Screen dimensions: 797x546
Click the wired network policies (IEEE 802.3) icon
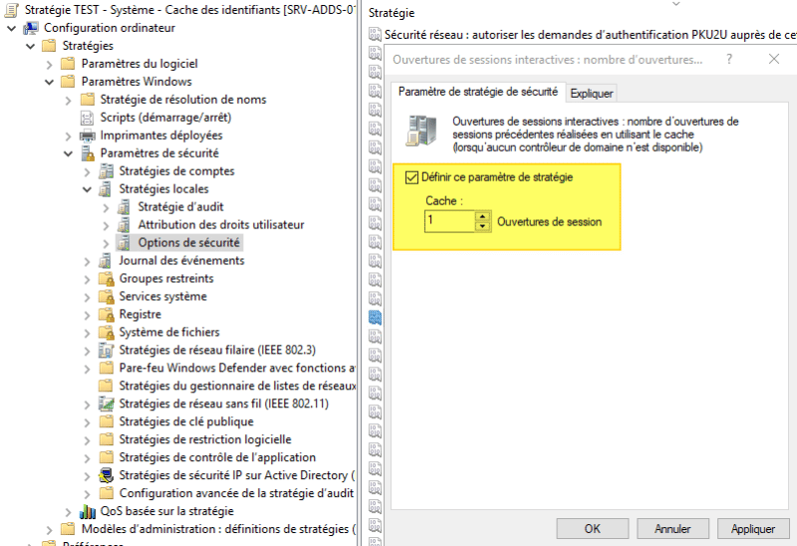pyautogui.click(x=106, y=351)
